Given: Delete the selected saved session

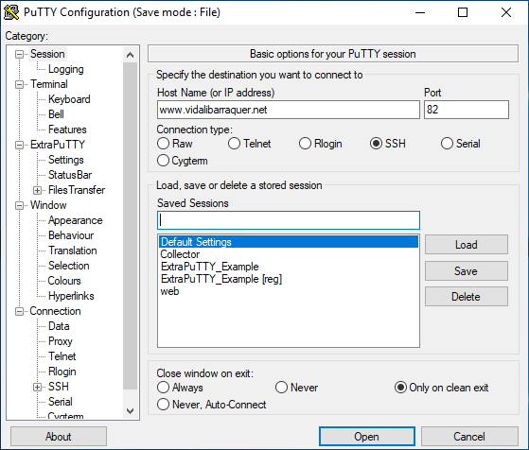Looking at the screenshot, I should click(x=467, y=297).
